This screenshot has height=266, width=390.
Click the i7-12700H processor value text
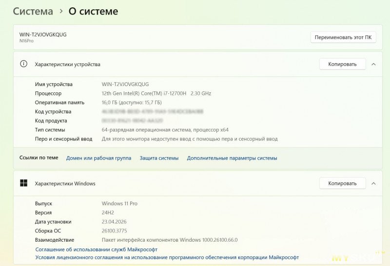point(156,93)
